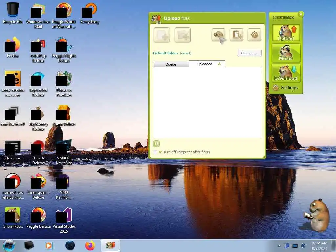Select the Insaniquarium Deluxe desktop icon

(38, 186)
